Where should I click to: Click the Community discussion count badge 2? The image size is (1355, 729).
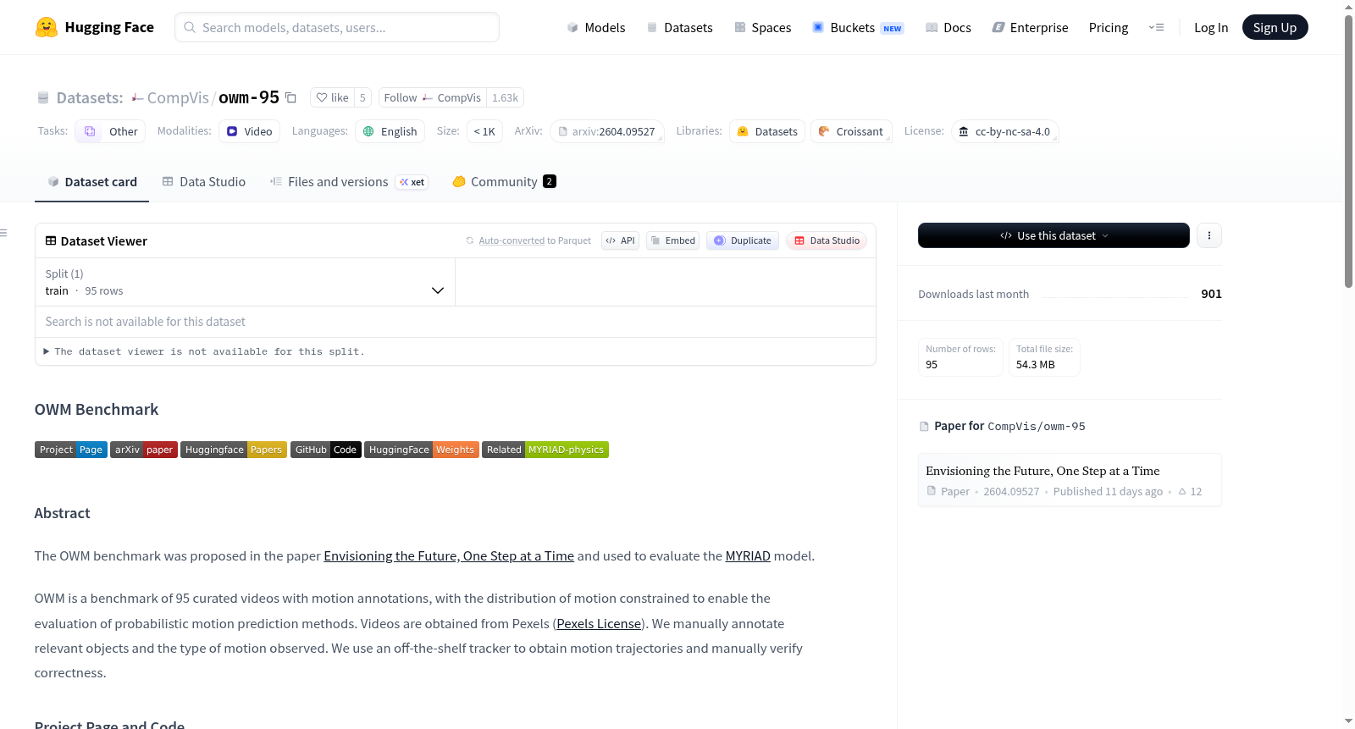550,181
